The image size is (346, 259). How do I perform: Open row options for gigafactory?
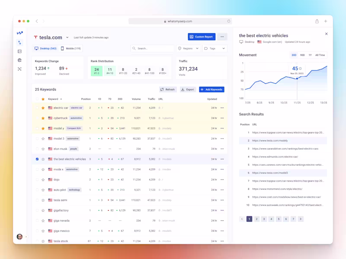[x=222, y=210]
